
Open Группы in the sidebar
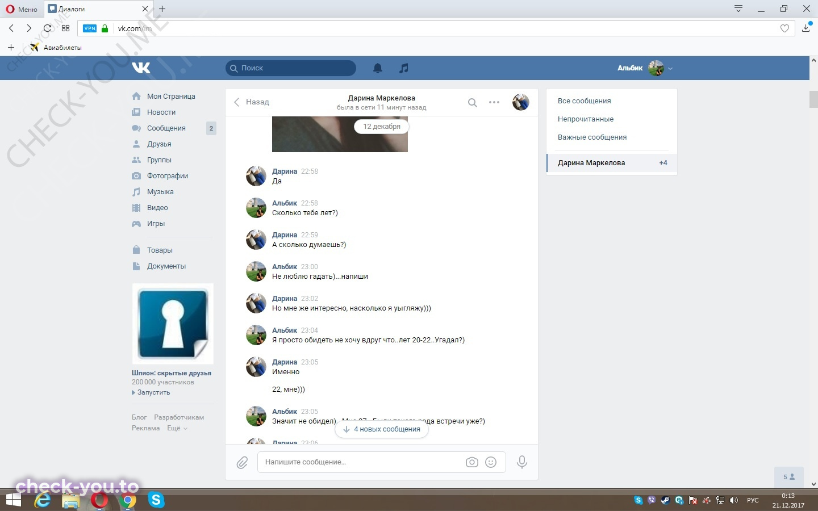[159, 160]
